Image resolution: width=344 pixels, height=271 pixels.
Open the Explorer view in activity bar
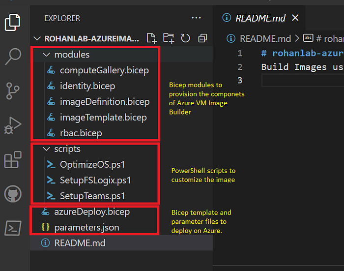click(12, 22)
